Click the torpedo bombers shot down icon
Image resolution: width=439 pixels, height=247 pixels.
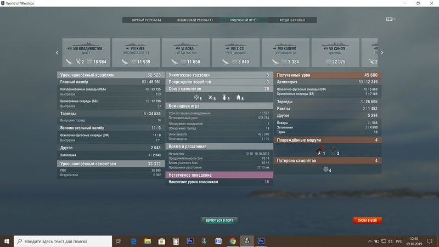click(238, 98)
